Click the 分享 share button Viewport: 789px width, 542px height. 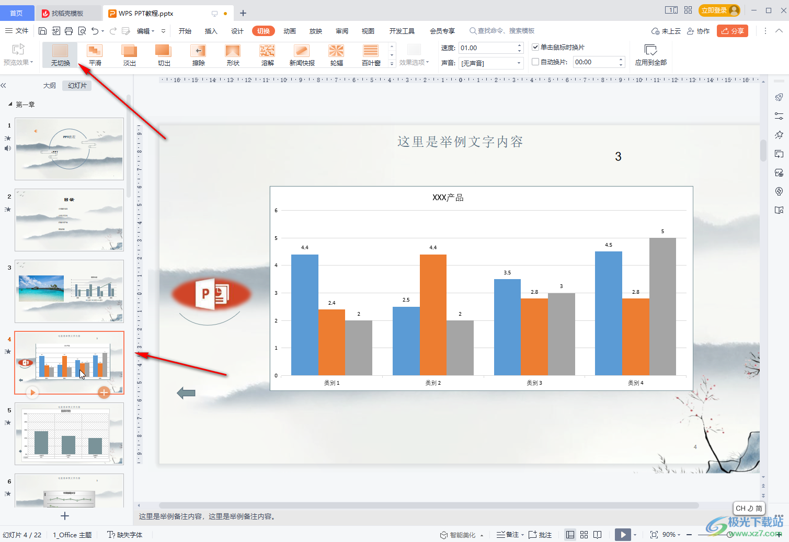click(733, 31)
